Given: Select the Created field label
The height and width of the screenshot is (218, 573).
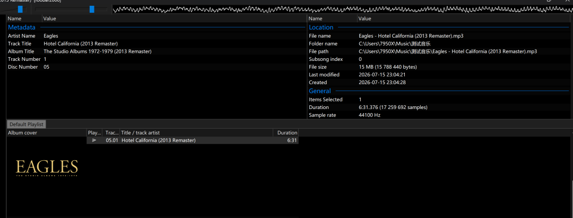Looking at the screenshot, I should pyautogui.click(x=318, y=83).
